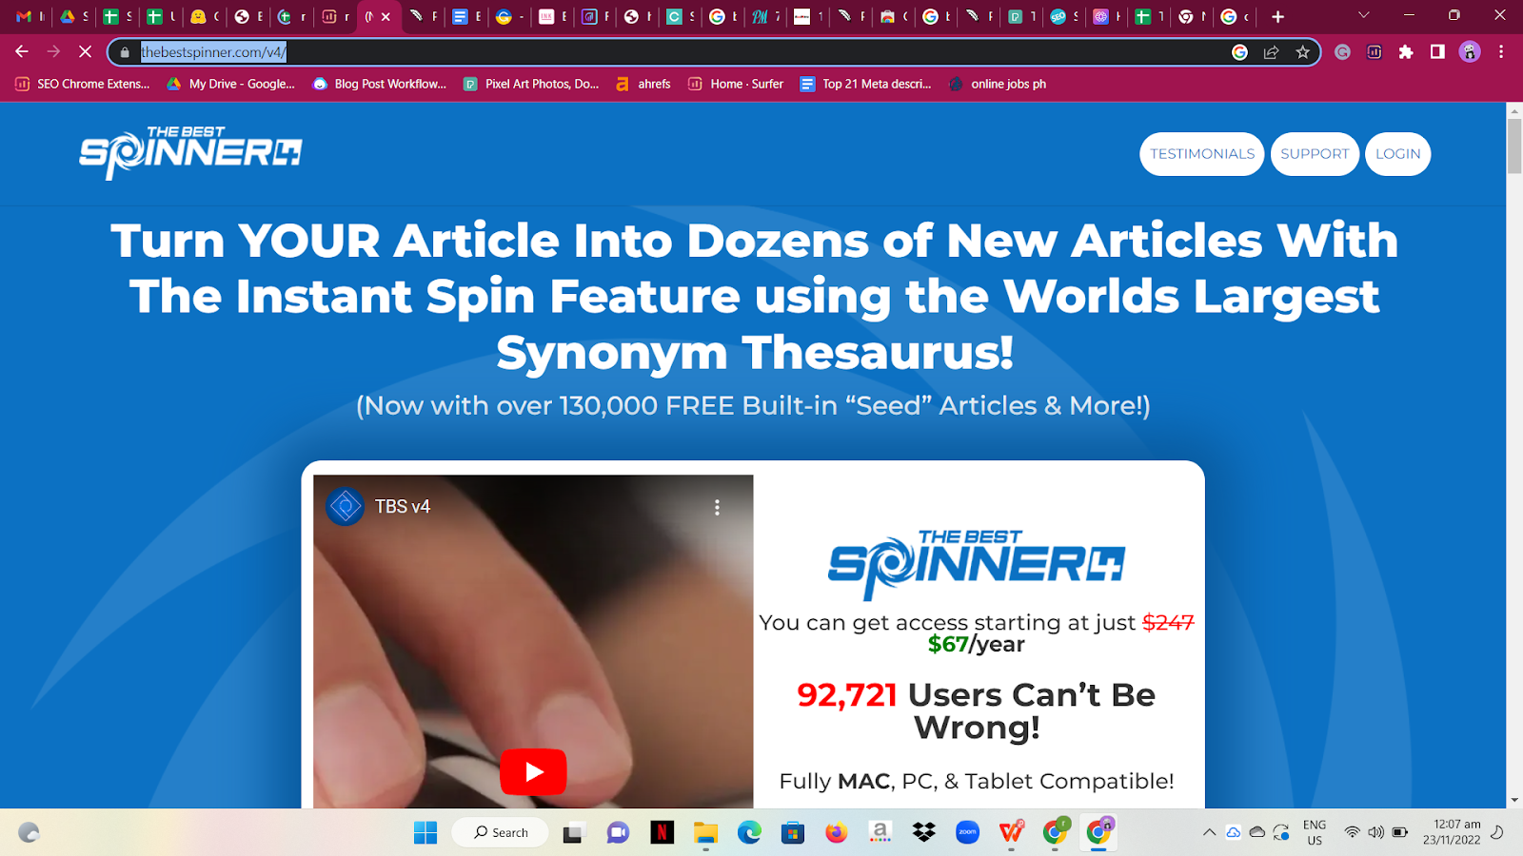The image size is (1523, 856).
Task: Open the SEO Chrome Extens... bookmark
Action: coord(83,84)
